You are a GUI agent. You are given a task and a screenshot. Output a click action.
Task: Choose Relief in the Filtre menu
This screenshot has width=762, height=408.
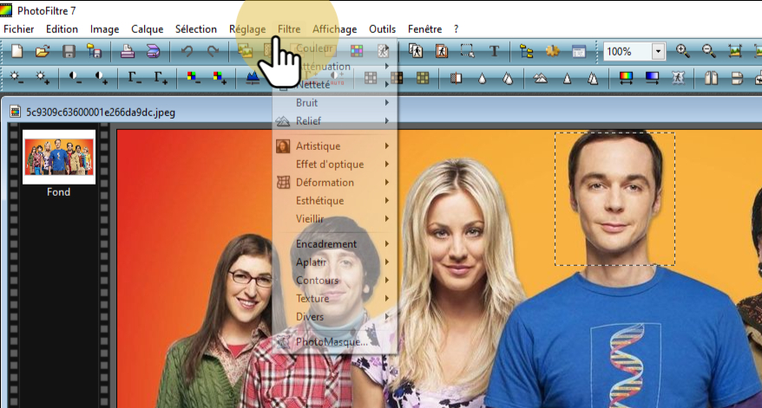334,120
